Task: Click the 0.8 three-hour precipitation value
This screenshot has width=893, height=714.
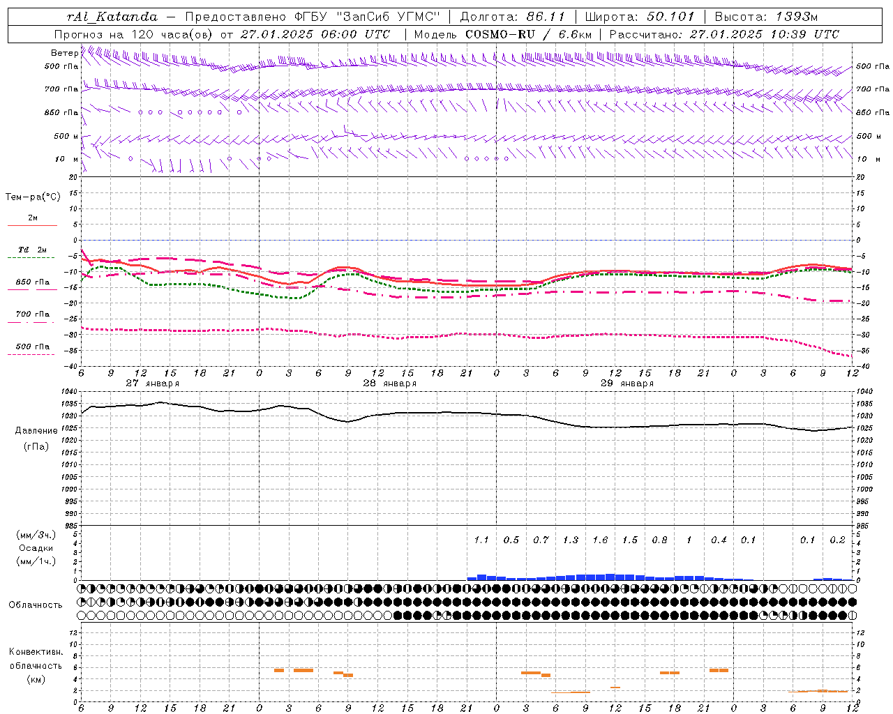Action: (659, 540)
